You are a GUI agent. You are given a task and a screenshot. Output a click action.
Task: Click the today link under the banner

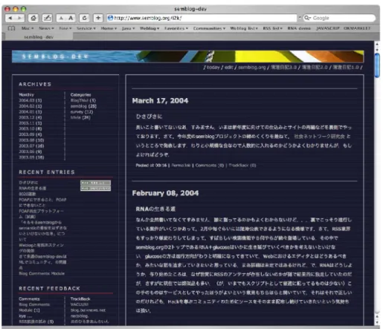pos(213,68)
